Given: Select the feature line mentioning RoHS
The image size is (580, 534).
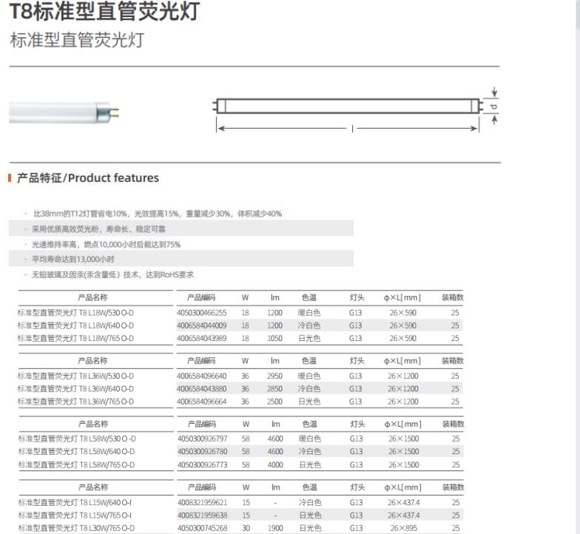Looking at the screenshot, I should tap(112, 274).
